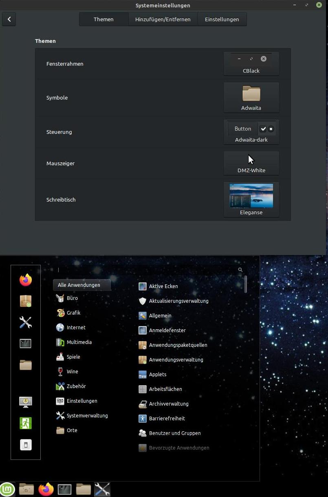
Task: Open Anwendungspaketquellen
Action: (x=173, y=345)
